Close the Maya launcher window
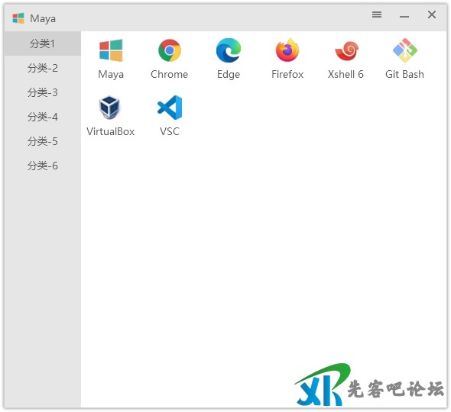Screen dimensions: 451x412 point(432,14)
